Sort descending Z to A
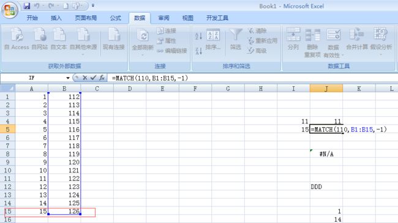Screen dimensions: 398x223 (x=199, y=51)
